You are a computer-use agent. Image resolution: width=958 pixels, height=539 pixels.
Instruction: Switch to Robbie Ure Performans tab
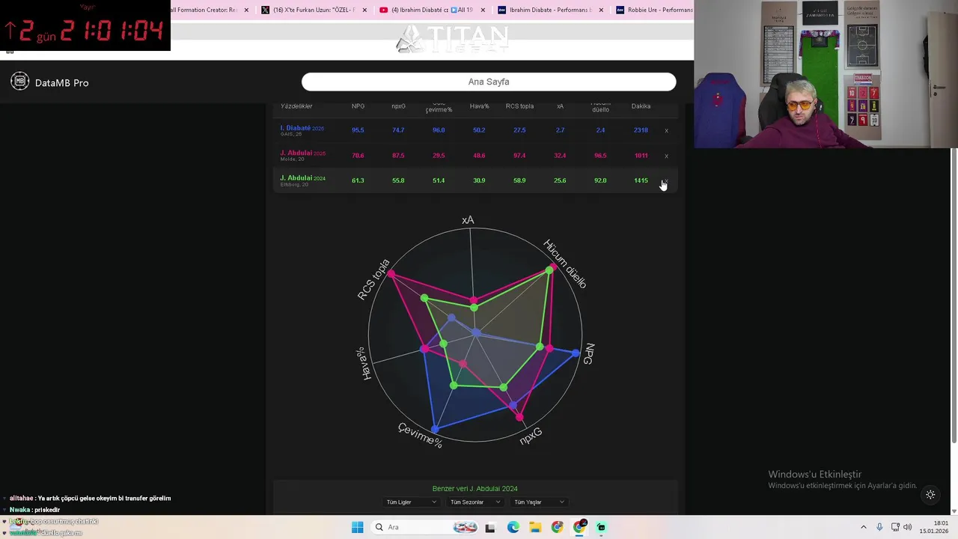point(653,10)
